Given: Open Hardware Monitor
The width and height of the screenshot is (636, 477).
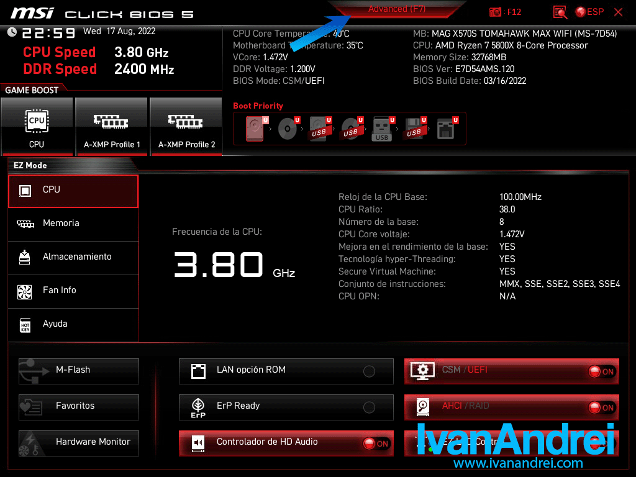Looking at the screenshot, I should point(79,442).
